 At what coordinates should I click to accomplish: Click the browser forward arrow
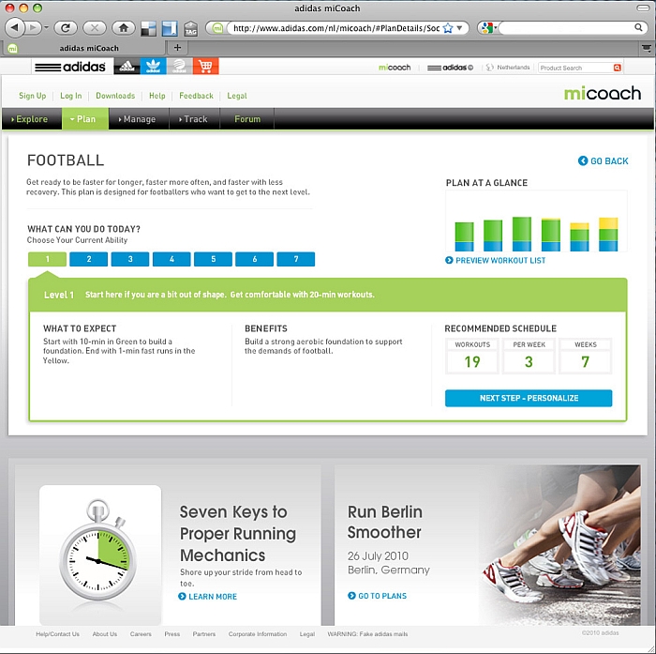pos(33,28)
